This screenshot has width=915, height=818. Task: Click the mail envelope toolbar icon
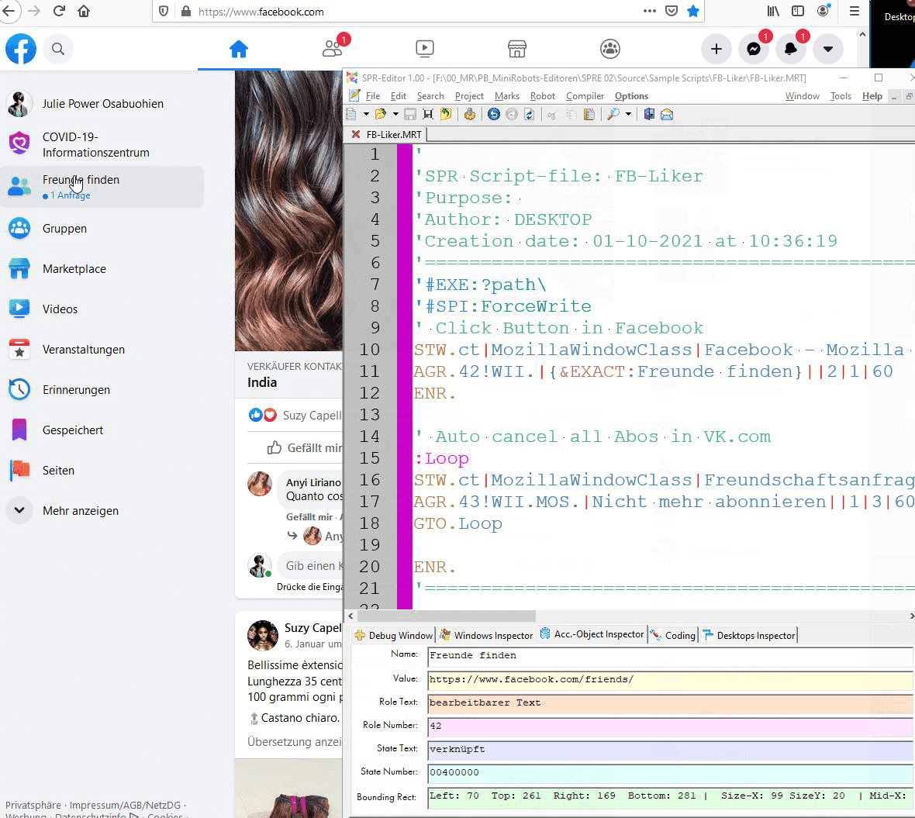(667, 114)
